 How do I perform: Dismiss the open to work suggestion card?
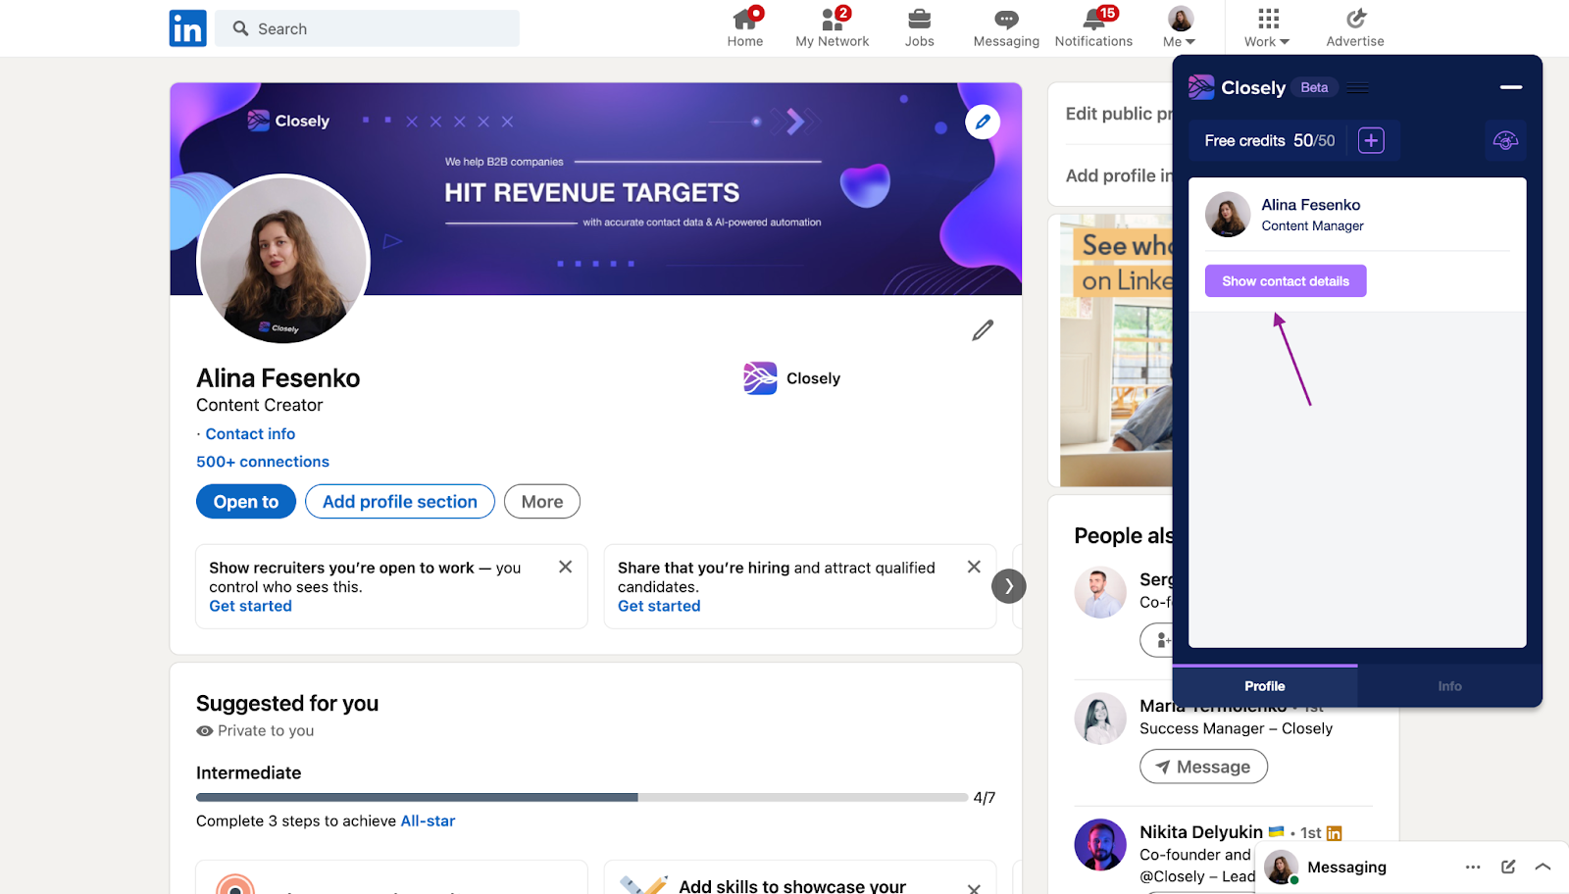pos(566,567)
